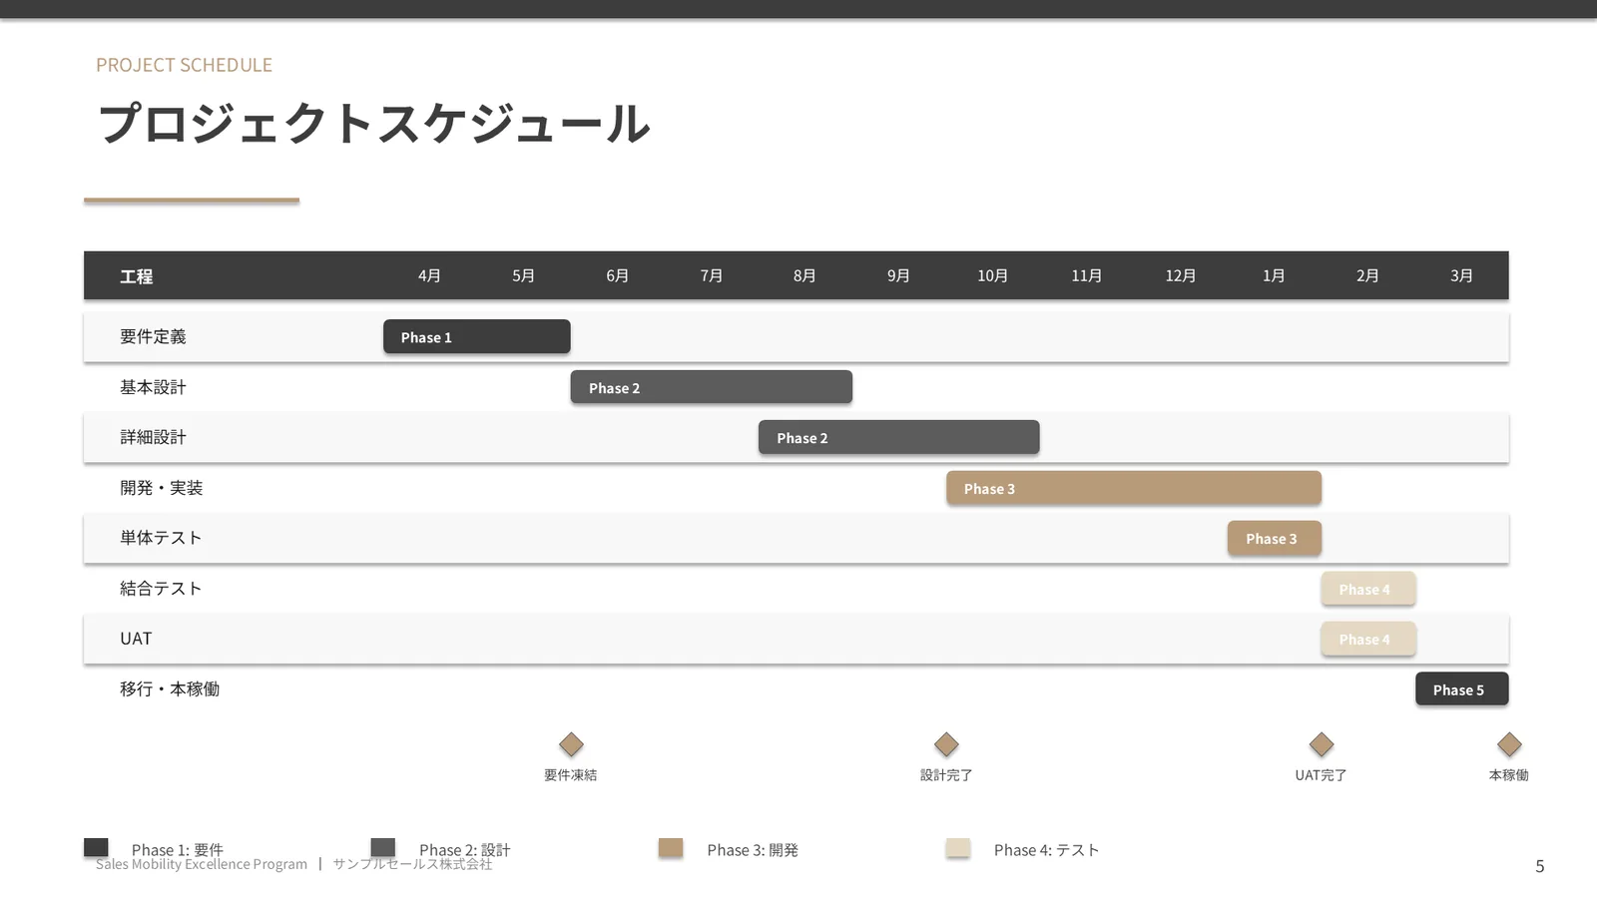Click the Phase 4: テスト legend color swatch

pos(958,848)
